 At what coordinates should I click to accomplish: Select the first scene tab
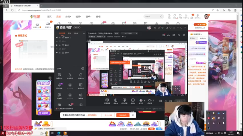(62, 33)
